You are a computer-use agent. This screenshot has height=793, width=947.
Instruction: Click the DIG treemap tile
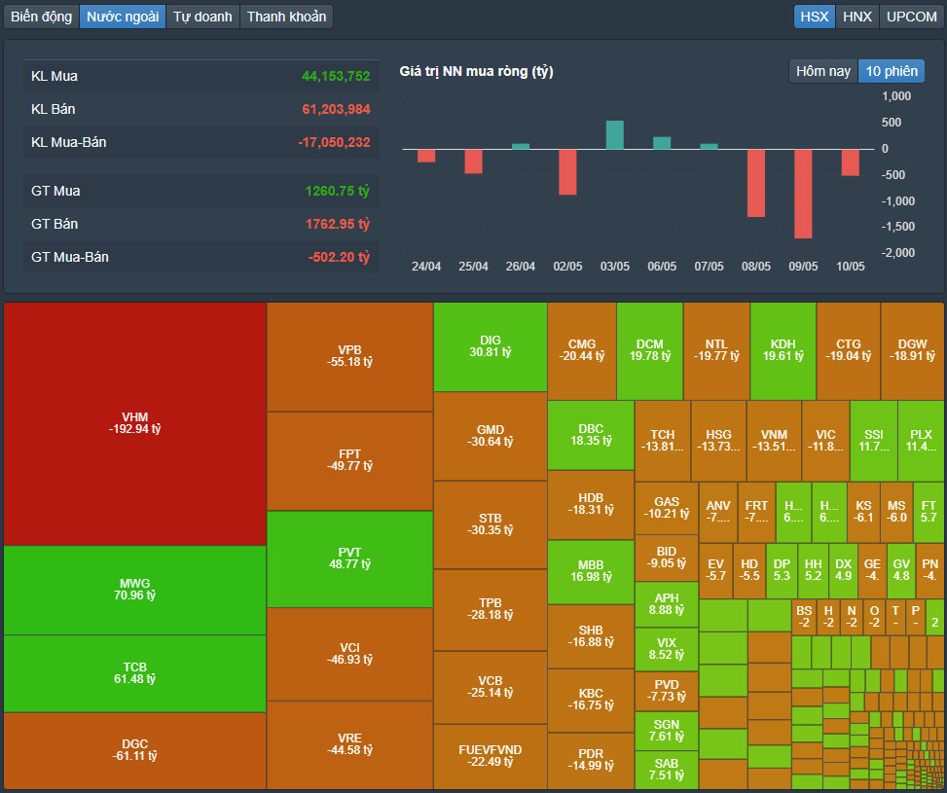[490, 346]
